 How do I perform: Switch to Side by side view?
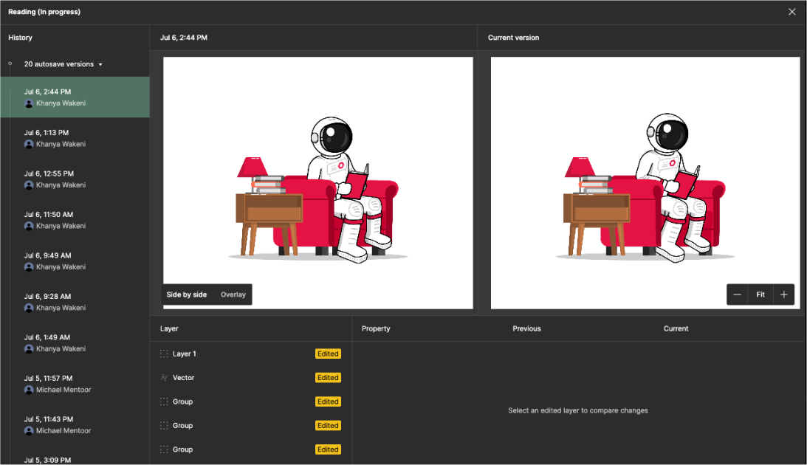coord(187,294)
